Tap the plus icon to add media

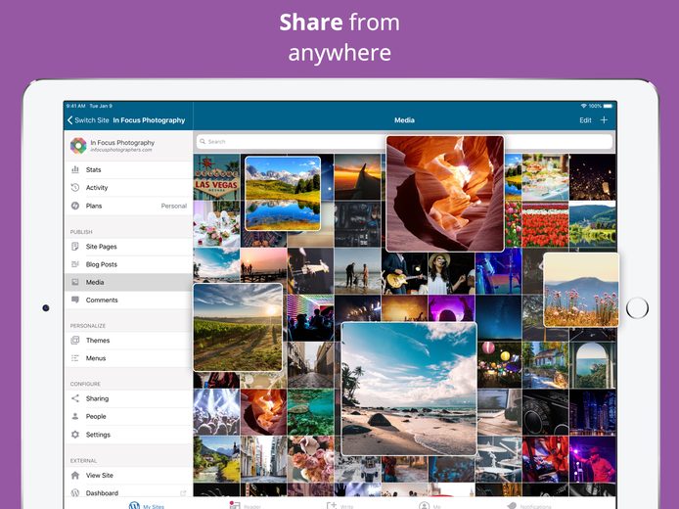(604, 120)
